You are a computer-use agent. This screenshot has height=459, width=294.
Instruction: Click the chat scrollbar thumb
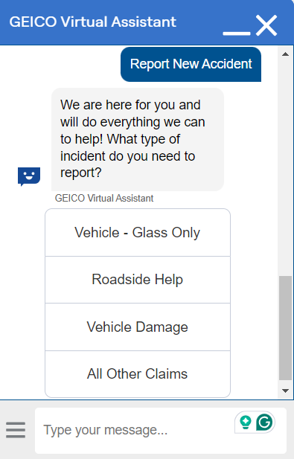(x=285, y=328)
